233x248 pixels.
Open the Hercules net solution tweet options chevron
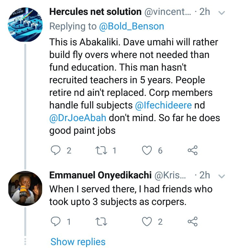pos(222,13)
